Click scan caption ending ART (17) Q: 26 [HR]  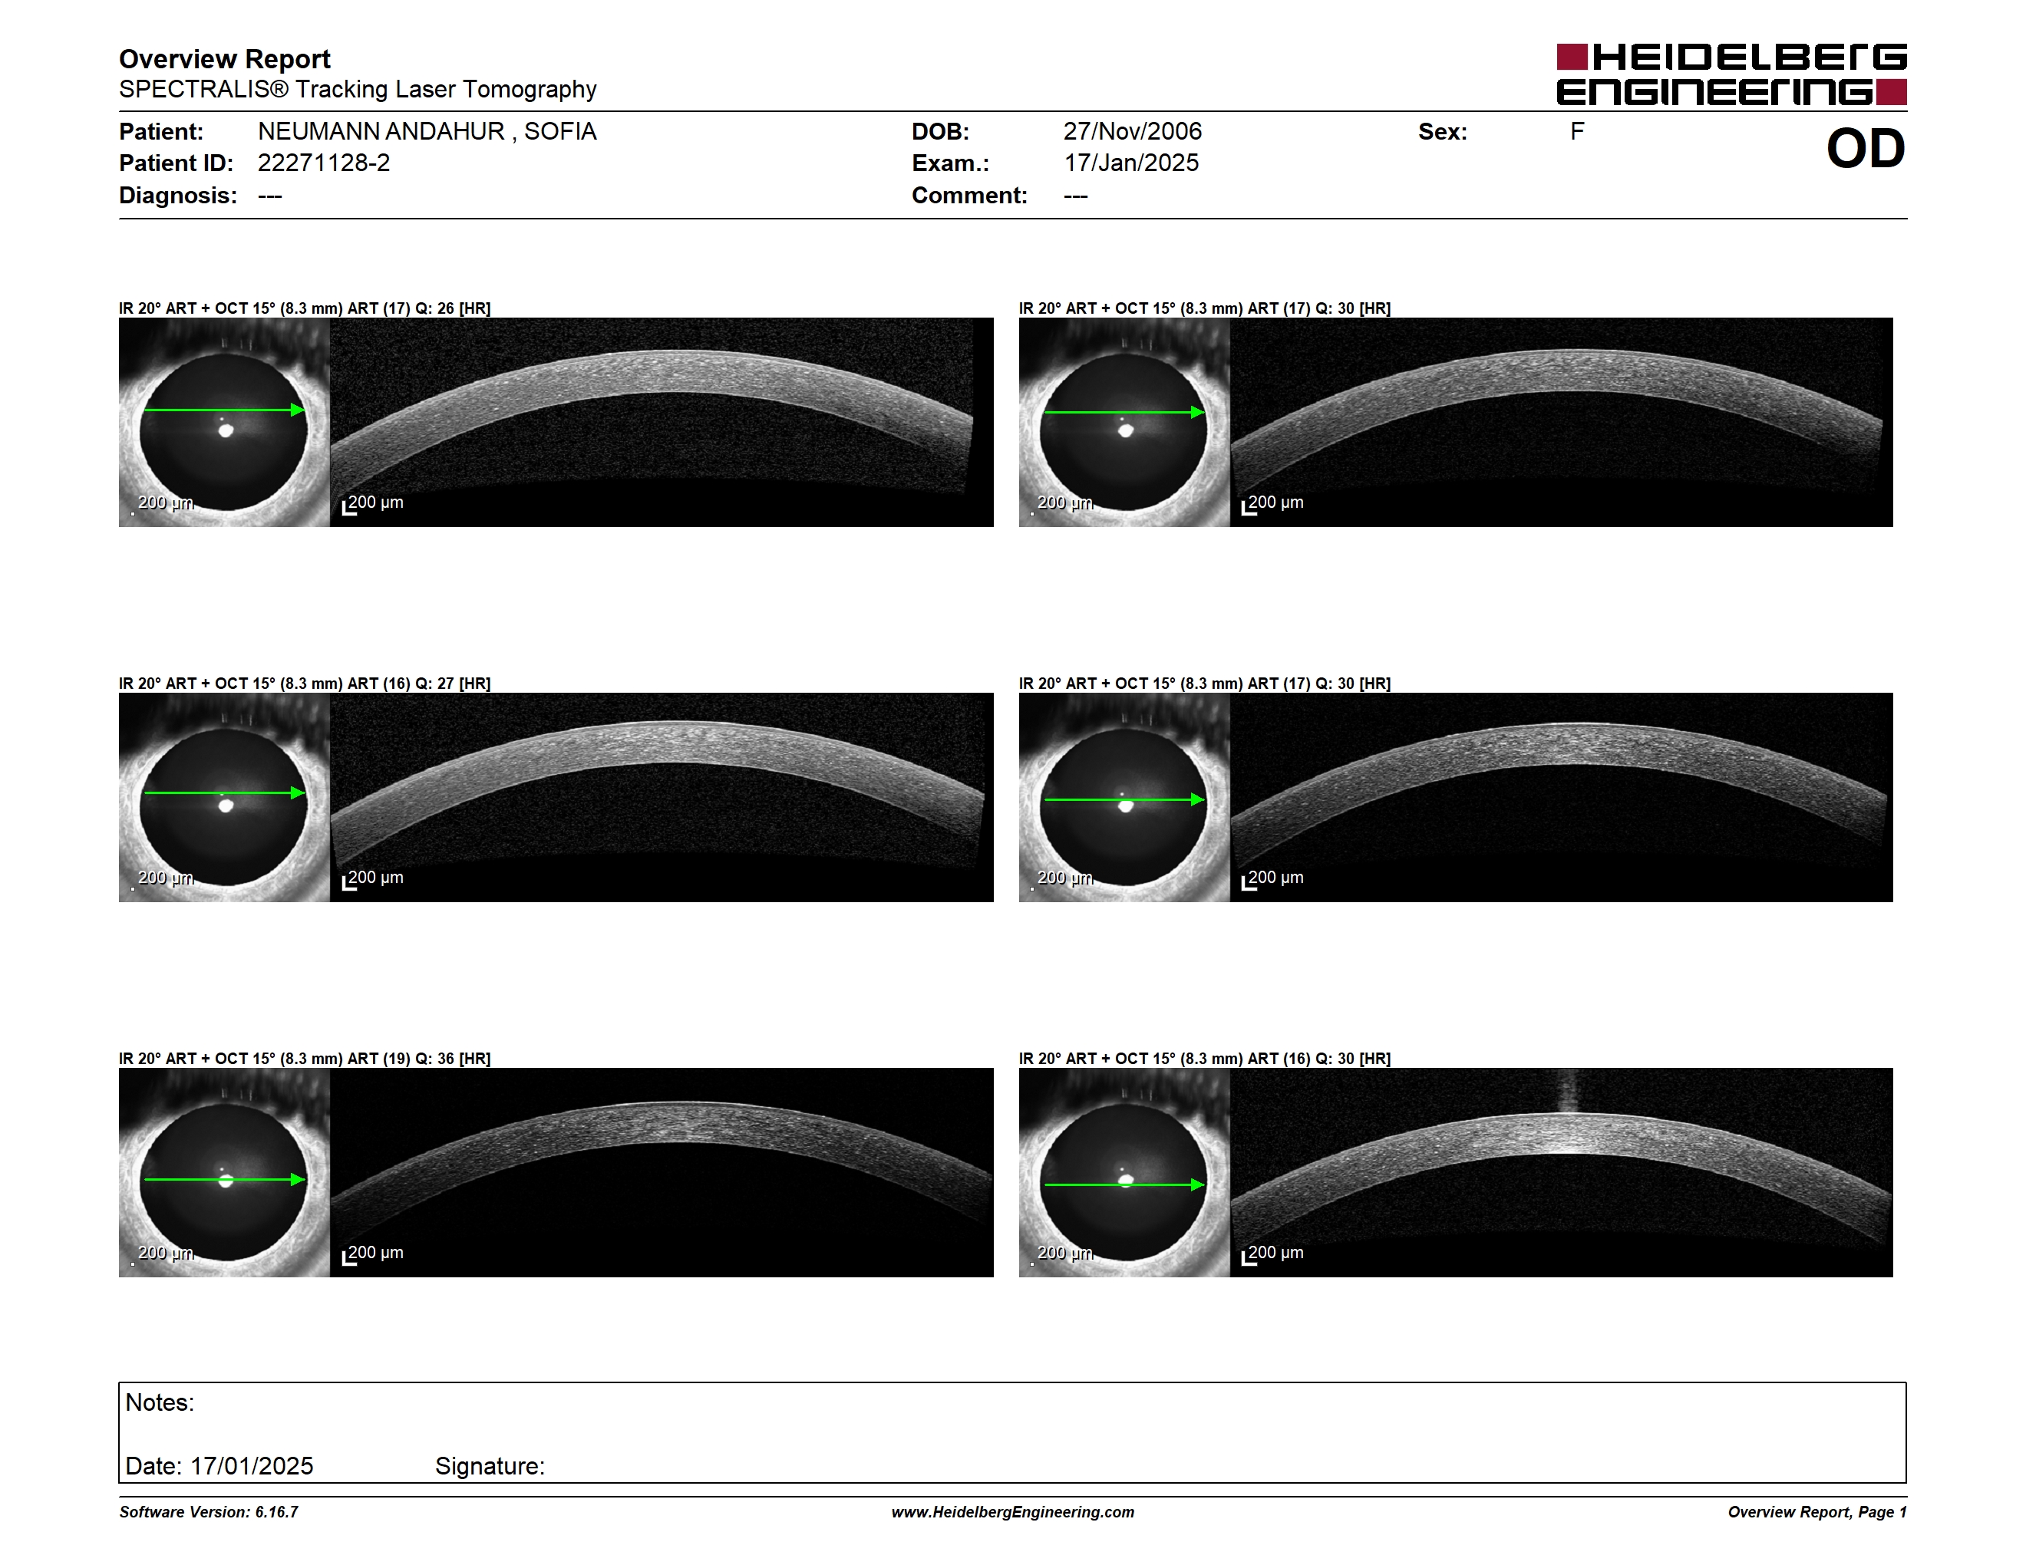[304, 308]
